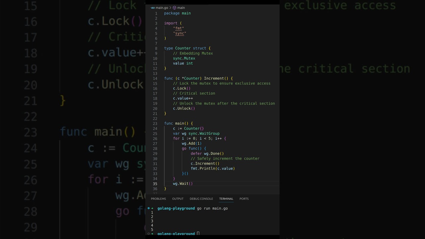The width and height of the screenshot is (425, 239).
Task: Click the for loop line "i < 5"
Action: [199, 138]
